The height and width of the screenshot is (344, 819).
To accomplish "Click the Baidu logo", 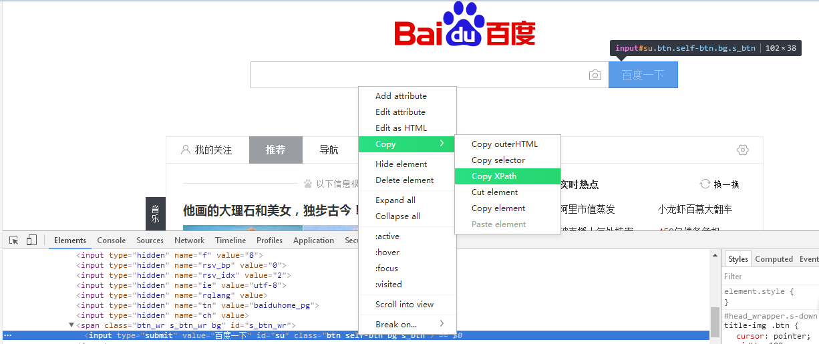I will click(465, 25).
